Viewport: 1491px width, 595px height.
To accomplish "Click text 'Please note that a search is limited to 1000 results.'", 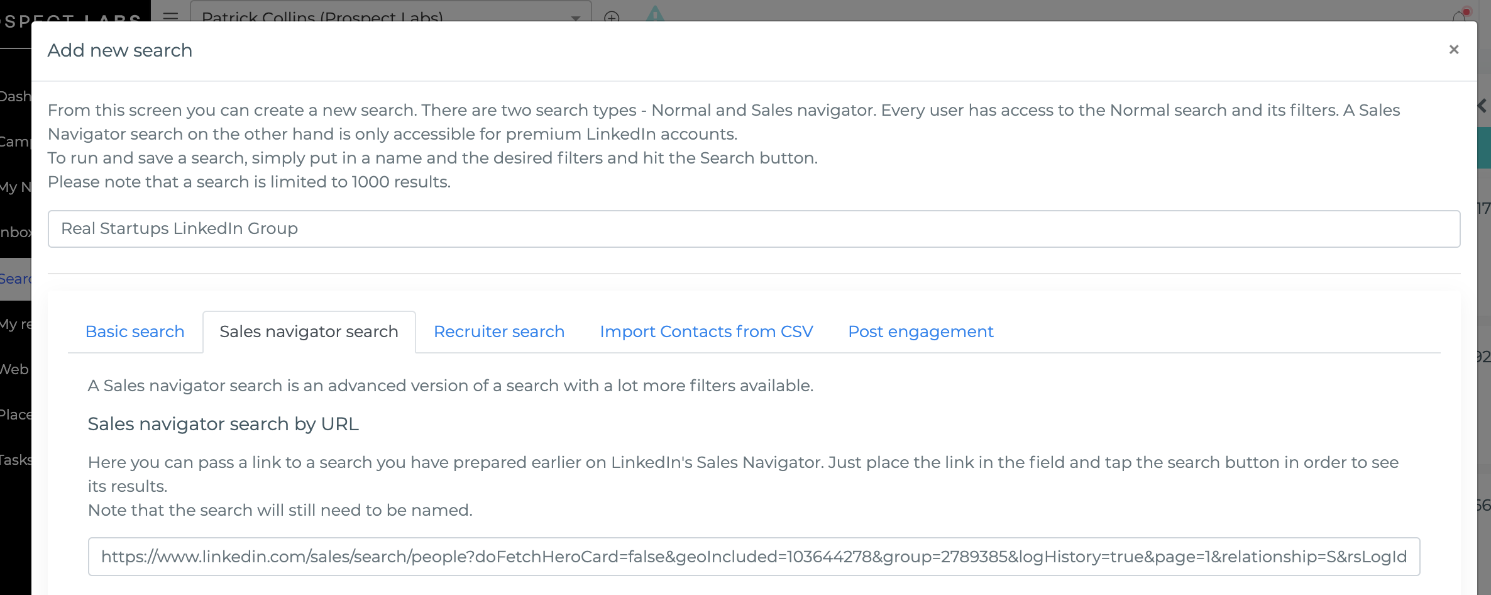I will coord(250,182).
